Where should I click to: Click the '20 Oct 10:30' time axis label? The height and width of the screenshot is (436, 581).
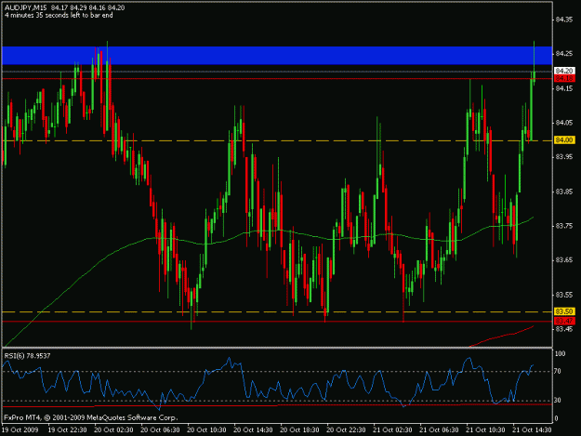206,429
